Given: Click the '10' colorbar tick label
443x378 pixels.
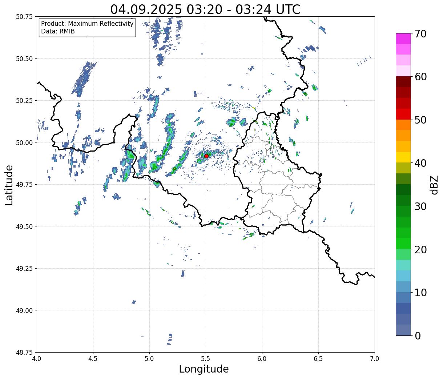Looking at the screenshot, I should tap(420, 292).
